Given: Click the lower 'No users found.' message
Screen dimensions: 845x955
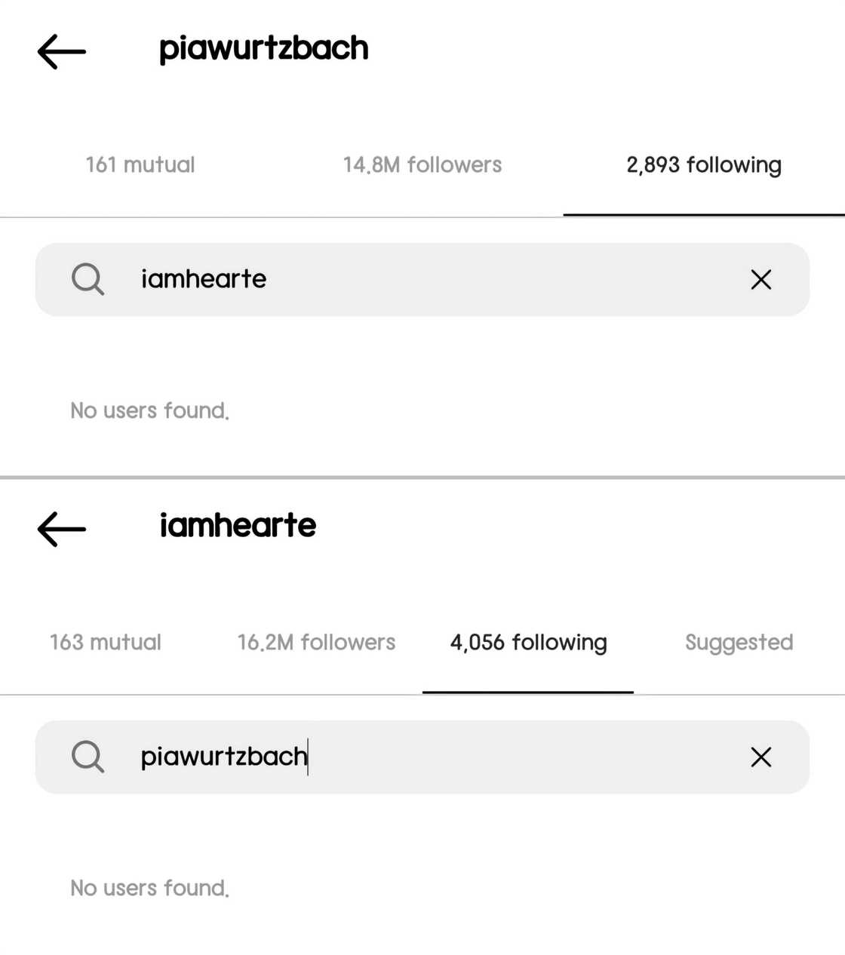Looking at the screenshot, I should (149, 888).
